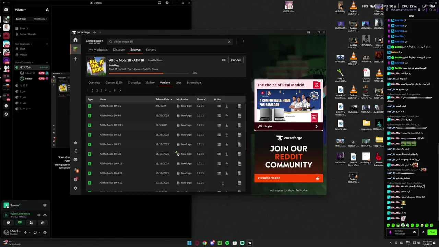Open downloads icon with notification badge
This screenshot has width=439, height=247.
click(76, 170)
